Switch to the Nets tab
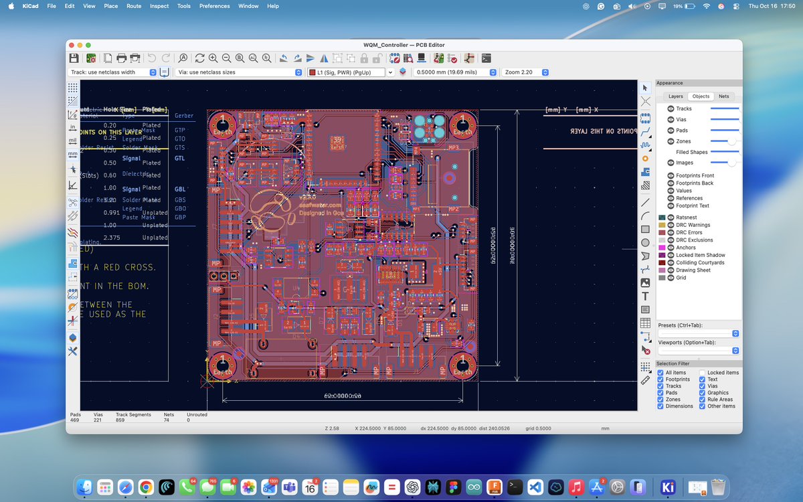 click(724, 96)
